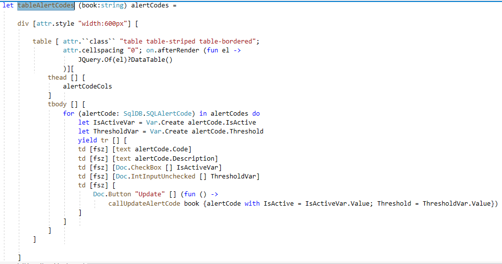Click the callUpdateAlertCode function call
The height and width of the screenshot is (264, 502).
(x=144, y=204)
